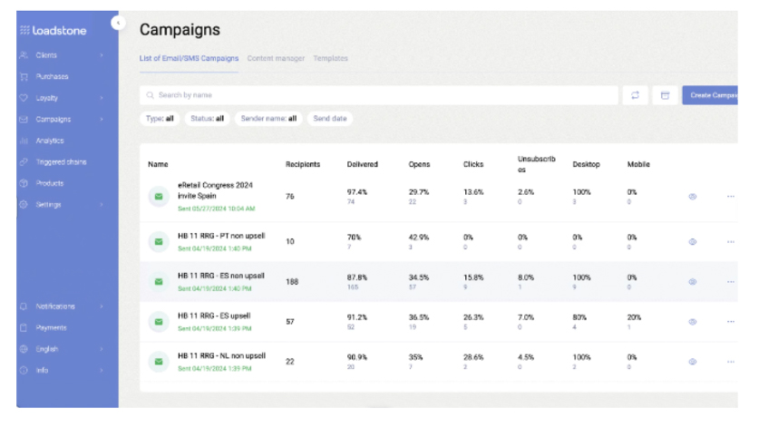Click the email icon for HB 11 RRG - ES upsell
759x437 pixels.
(x=159, y=322)
